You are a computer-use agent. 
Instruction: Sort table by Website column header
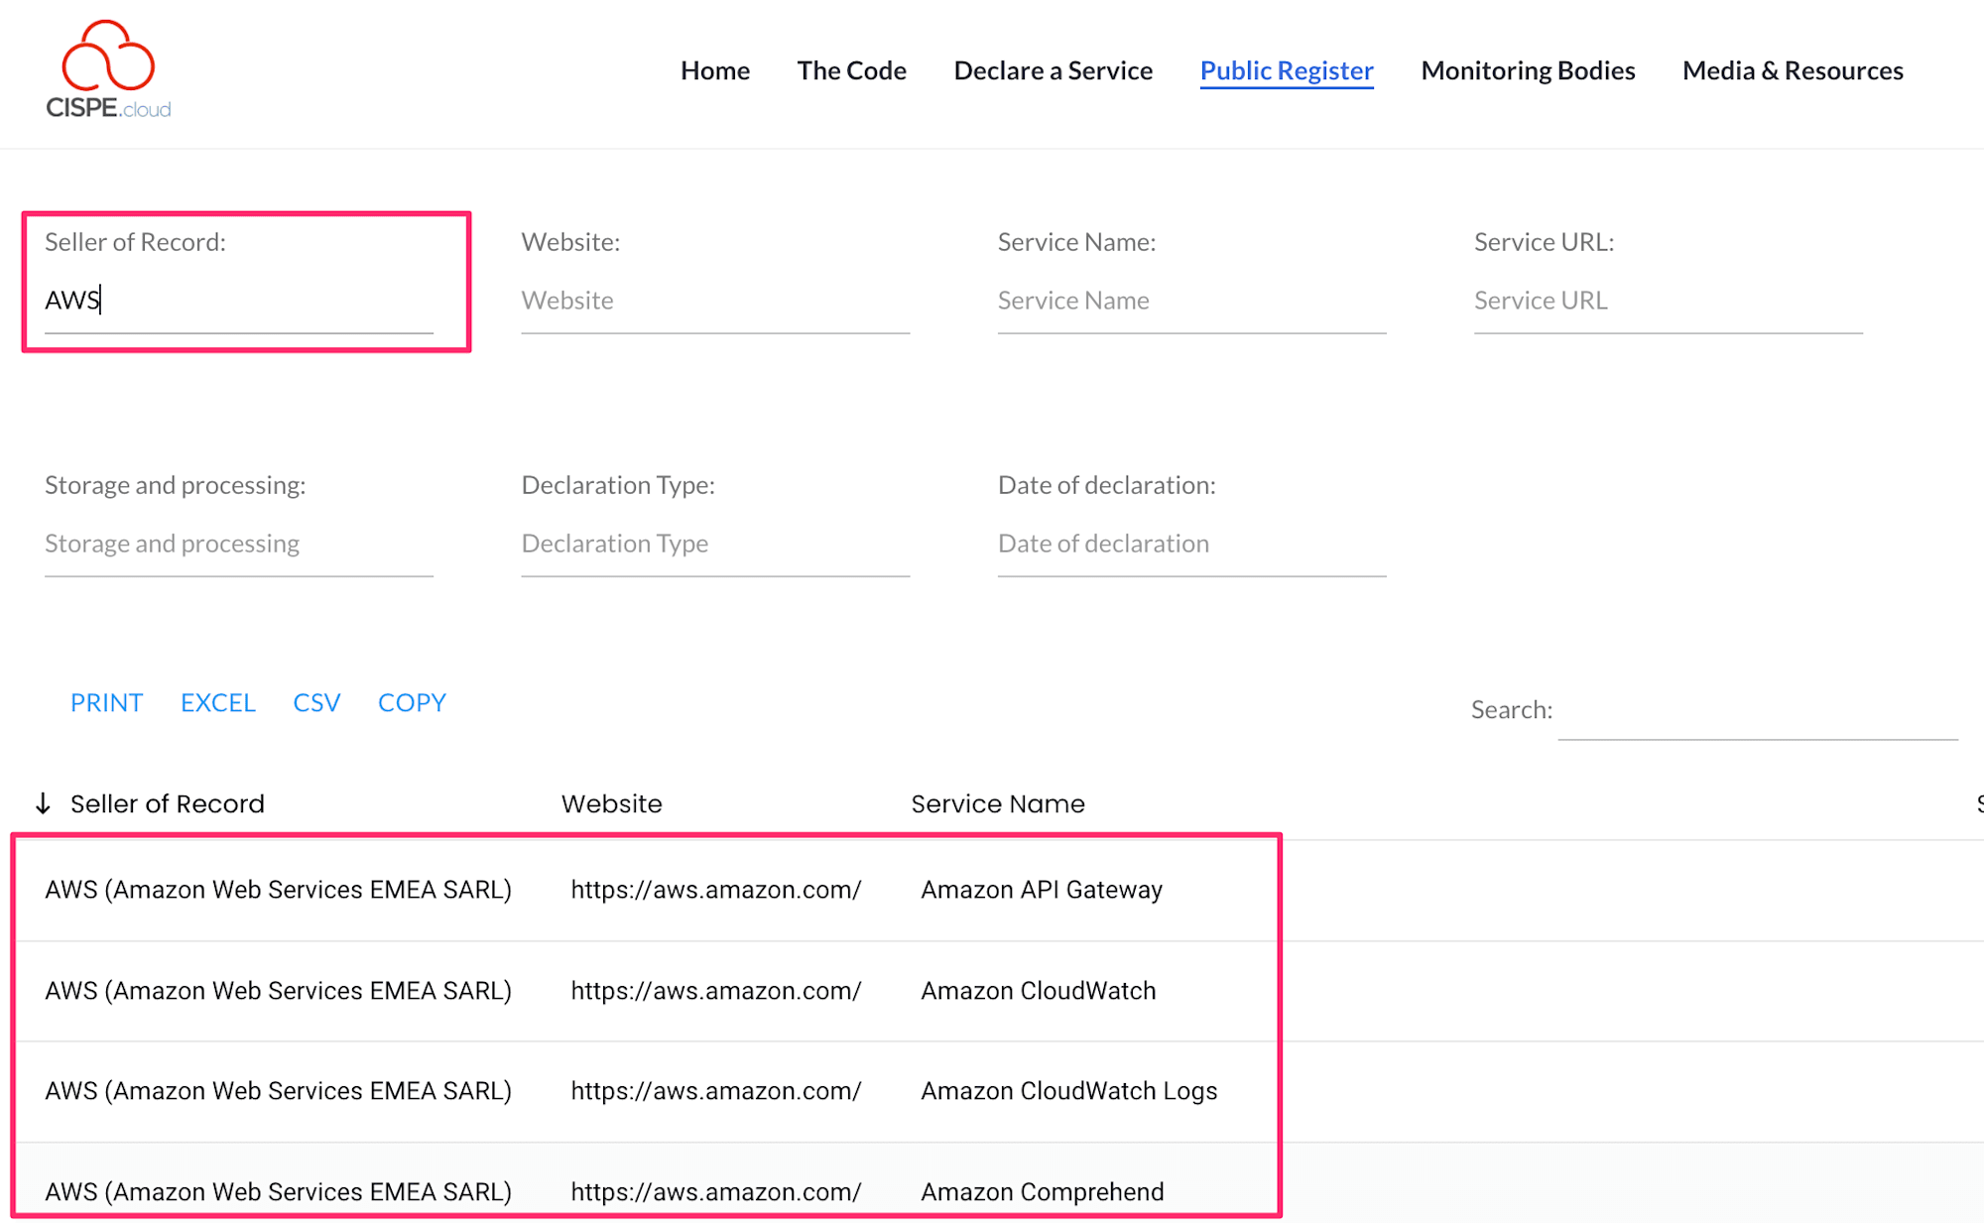[611, 803]
